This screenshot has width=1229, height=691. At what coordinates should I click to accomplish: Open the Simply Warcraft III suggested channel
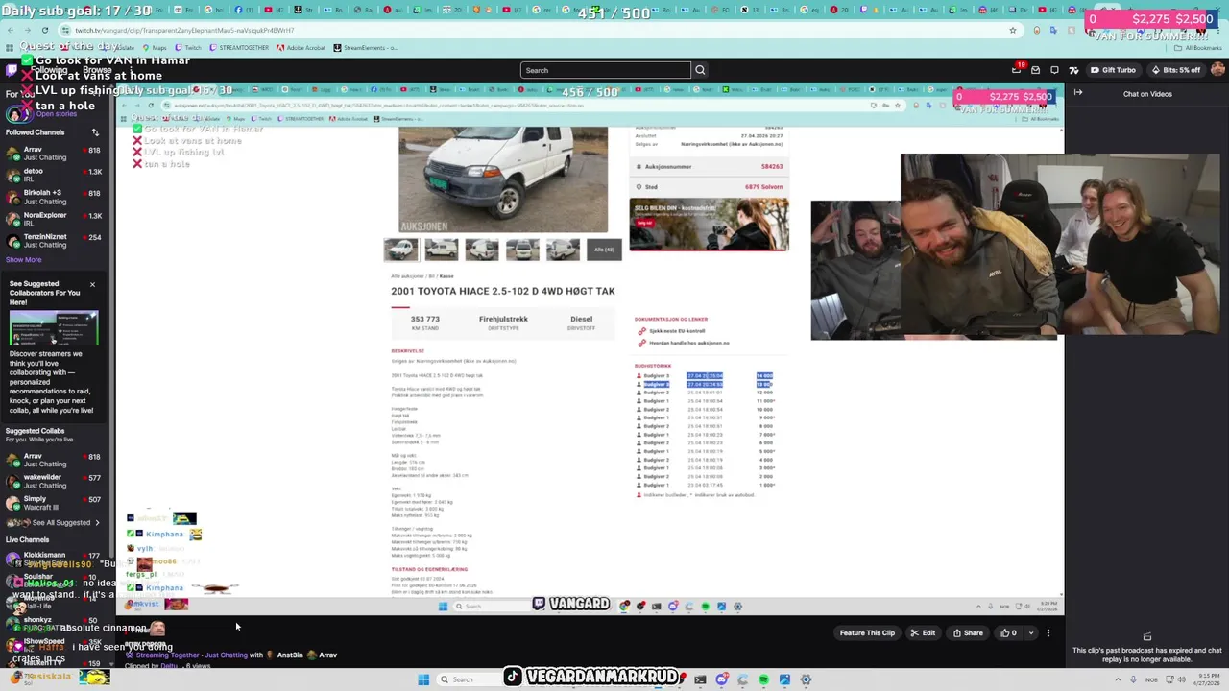click(x=54, y=503)
